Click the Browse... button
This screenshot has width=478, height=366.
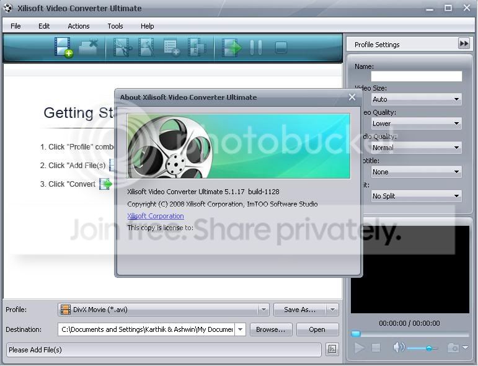(x=271, y=329)
